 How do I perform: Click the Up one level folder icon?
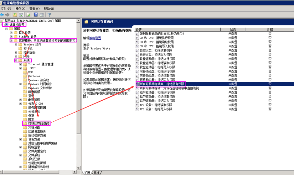[x=15, y=15]
